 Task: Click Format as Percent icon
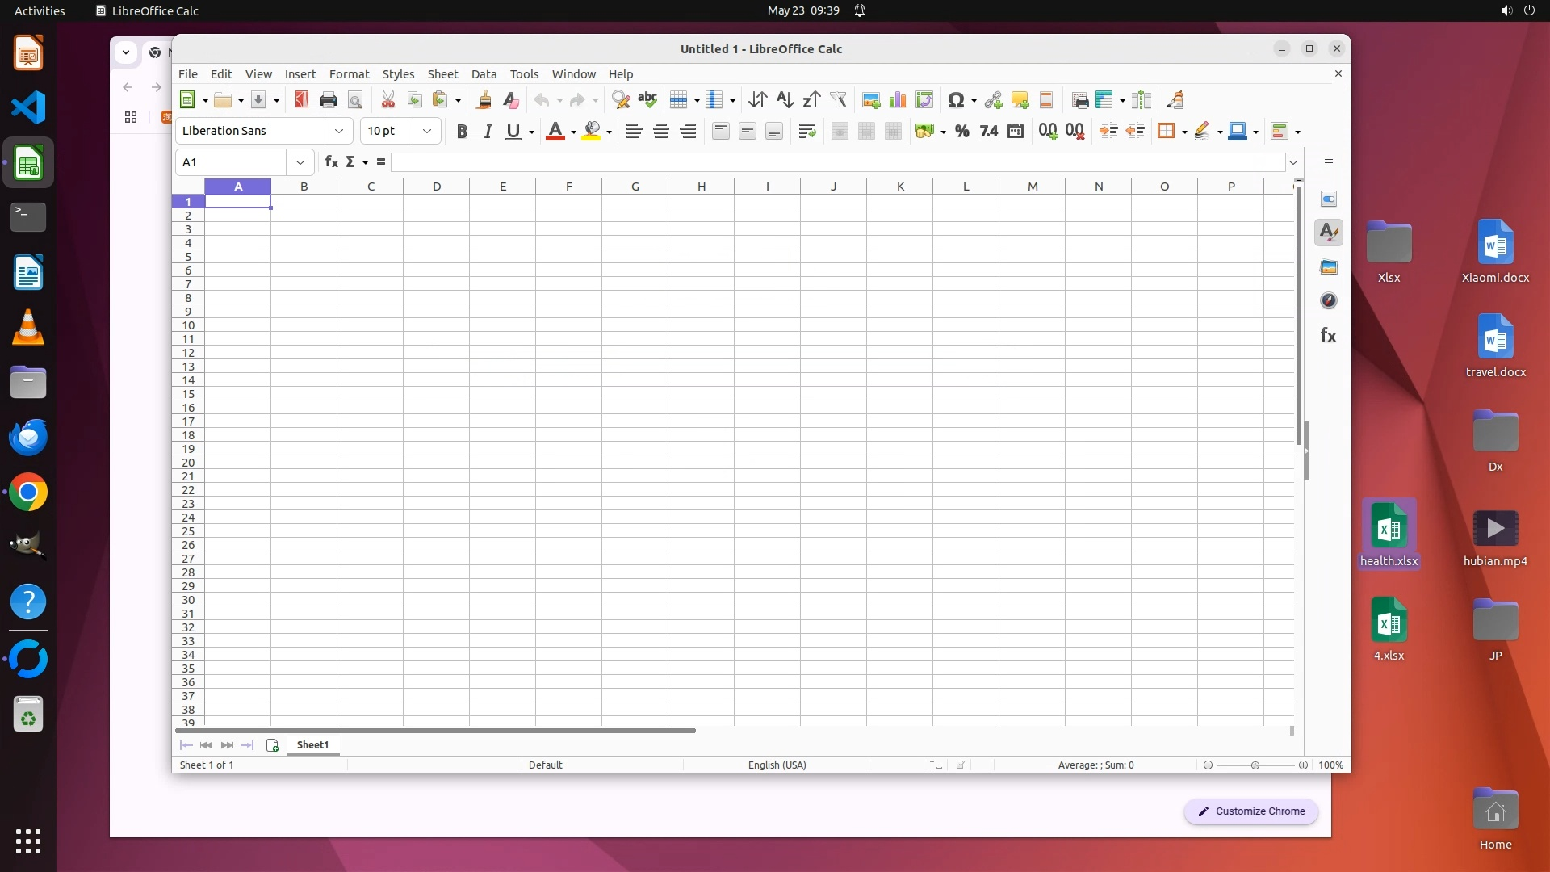pos(961,132)
